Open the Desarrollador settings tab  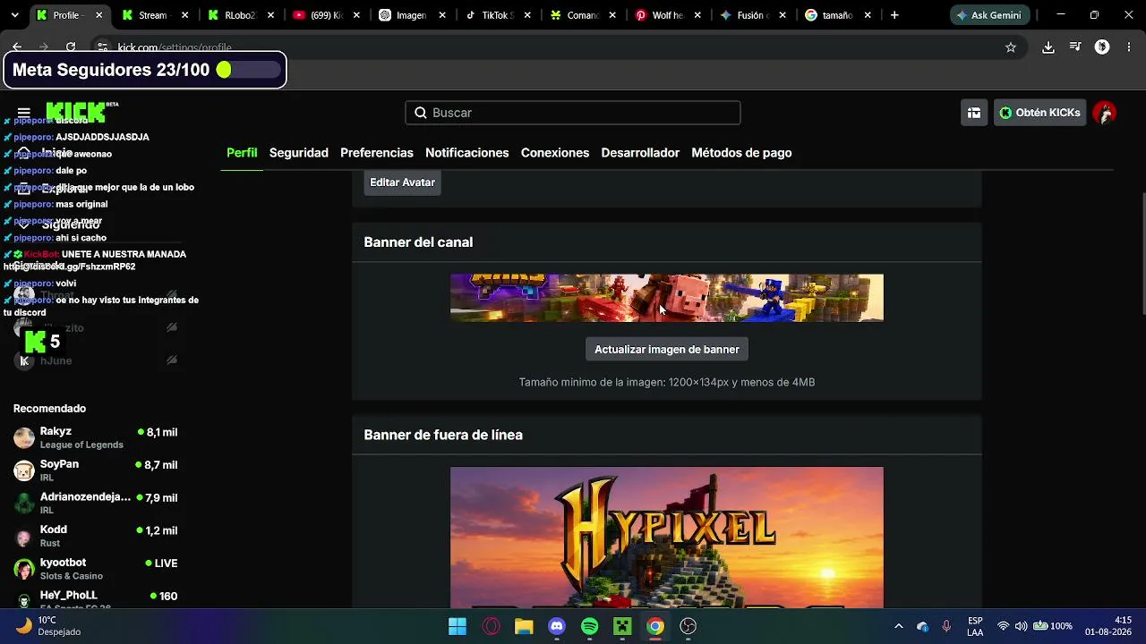[640, 153]
